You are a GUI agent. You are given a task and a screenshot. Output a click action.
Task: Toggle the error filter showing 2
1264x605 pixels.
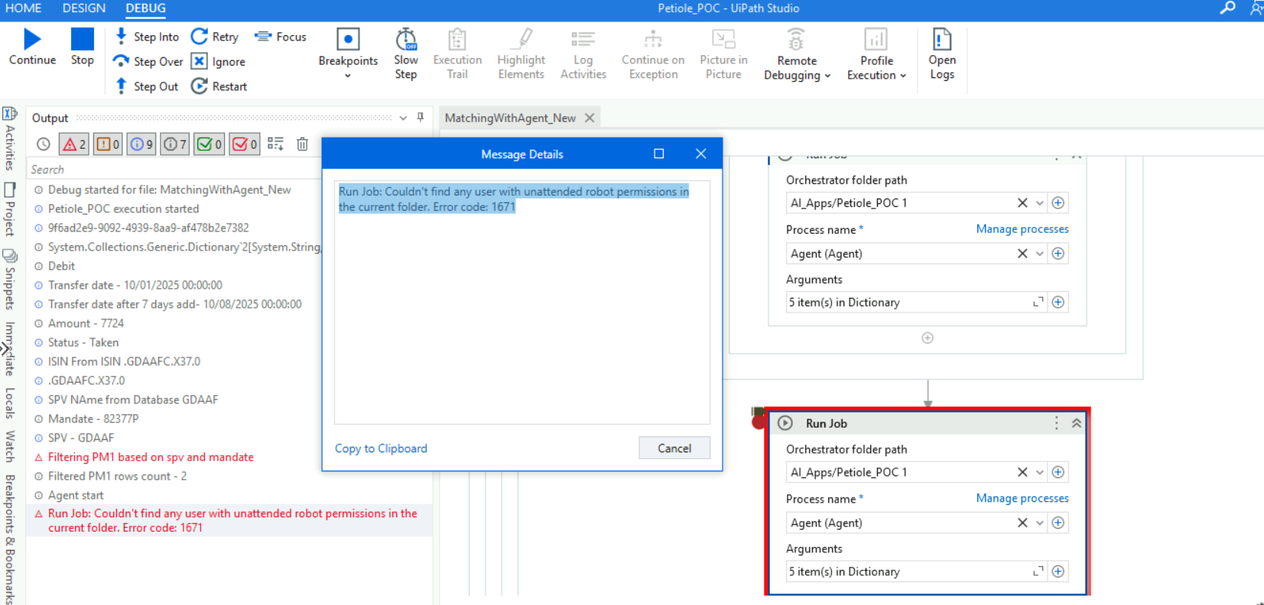coord(74,144)
